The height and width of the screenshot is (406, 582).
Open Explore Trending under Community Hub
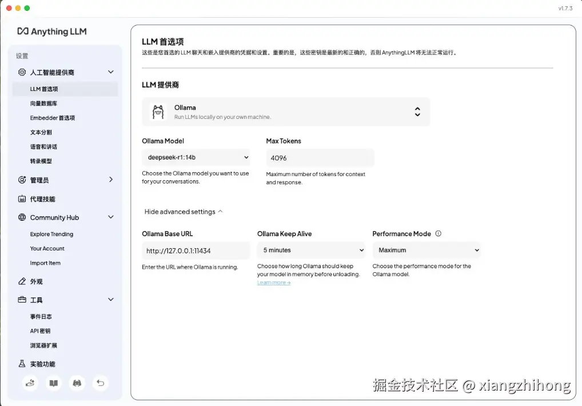[51, 234]
